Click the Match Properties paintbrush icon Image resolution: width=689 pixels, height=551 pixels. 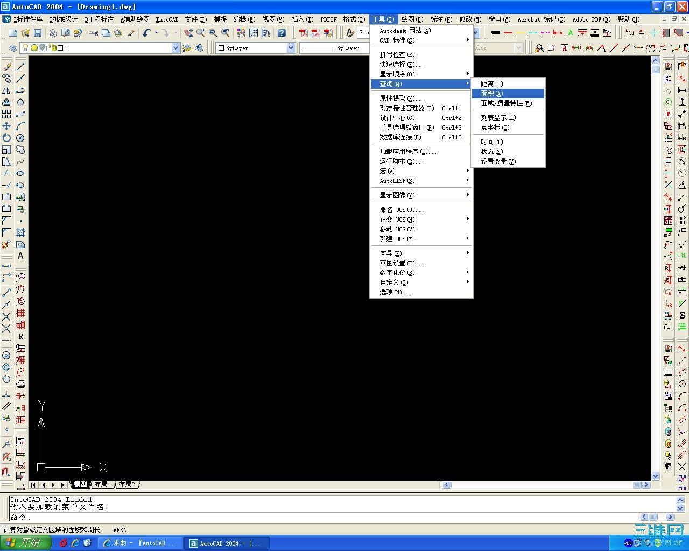click(131, 33)
